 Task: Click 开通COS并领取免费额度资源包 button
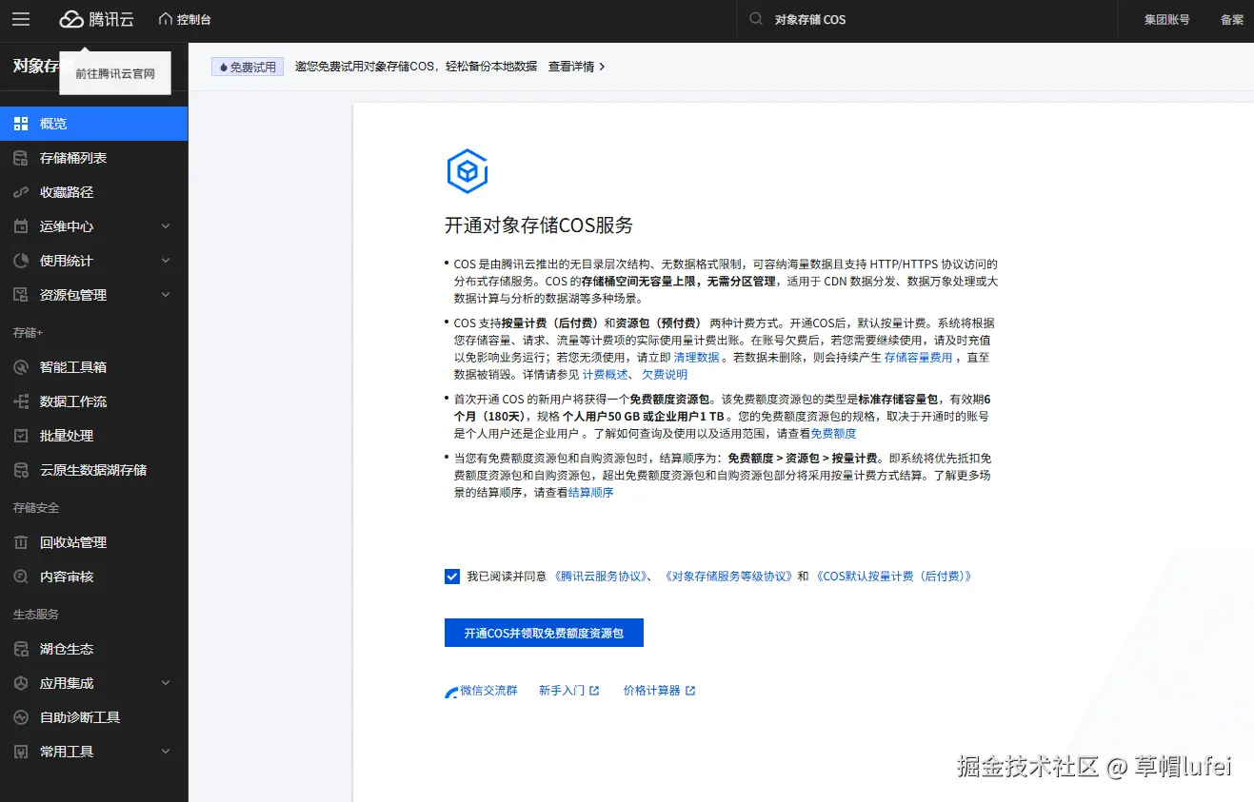[544, 633]
